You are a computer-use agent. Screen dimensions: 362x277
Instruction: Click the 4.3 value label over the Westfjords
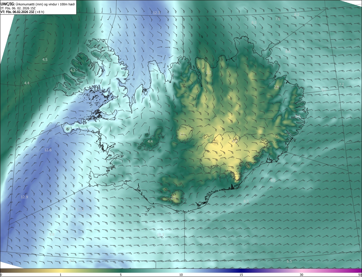[73, 71]
